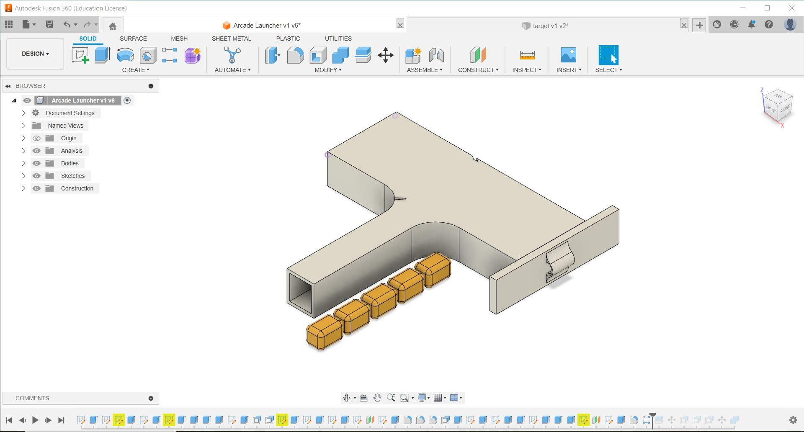Hide the Bodies folder
This screenshot has width=804, height=432.
pyautogui.click(x=37, y=163)
